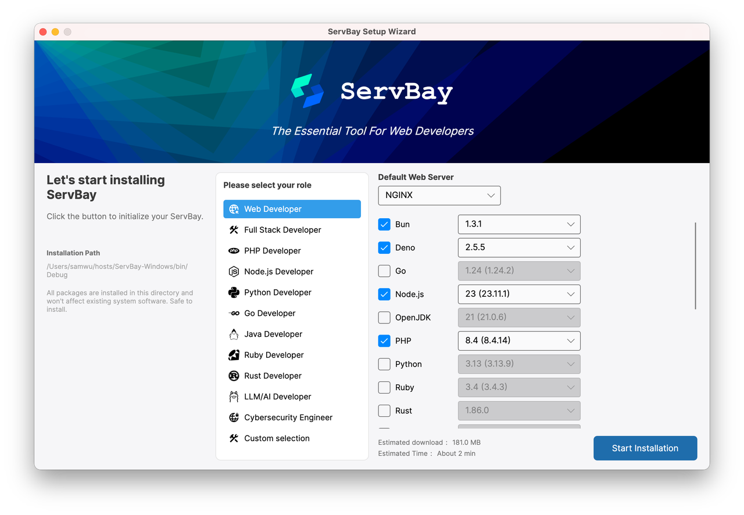Open the Ruby version 3.4 dropdown
Image resolution: width=744 pixels, height=515 pixels.
coord(519,387)
